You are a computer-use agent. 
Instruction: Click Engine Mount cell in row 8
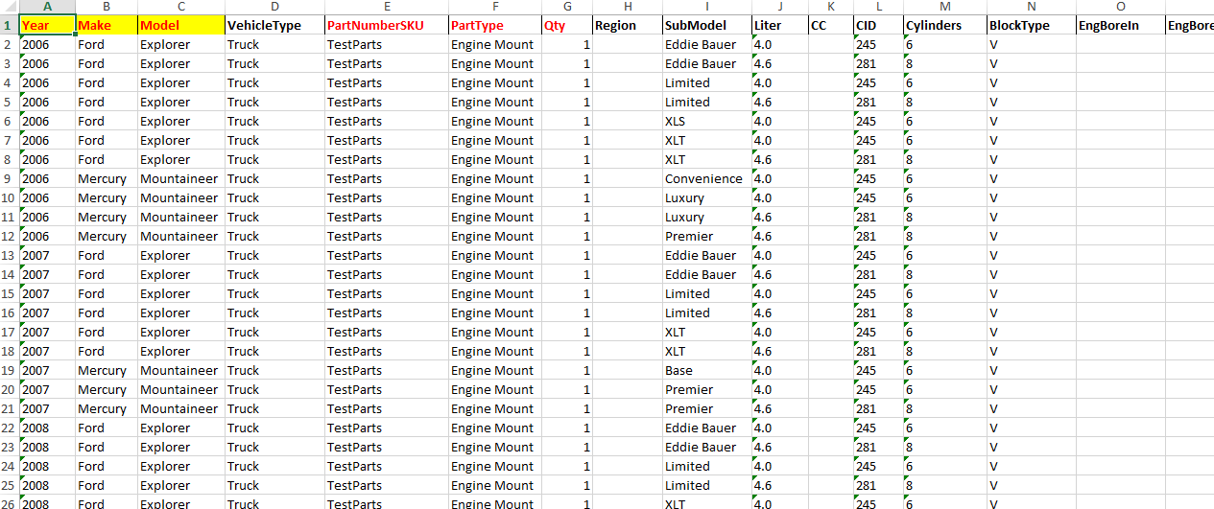[x=494, y=159]
